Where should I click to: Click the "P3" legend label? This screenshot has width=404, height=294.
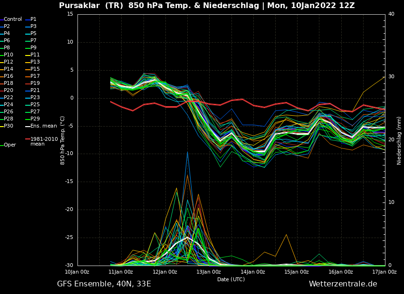pyautogui.click(x=33, y=27)
